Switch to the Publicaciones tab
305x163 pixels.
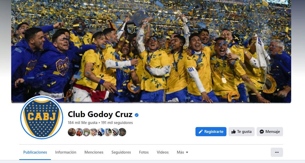point(35,152)
